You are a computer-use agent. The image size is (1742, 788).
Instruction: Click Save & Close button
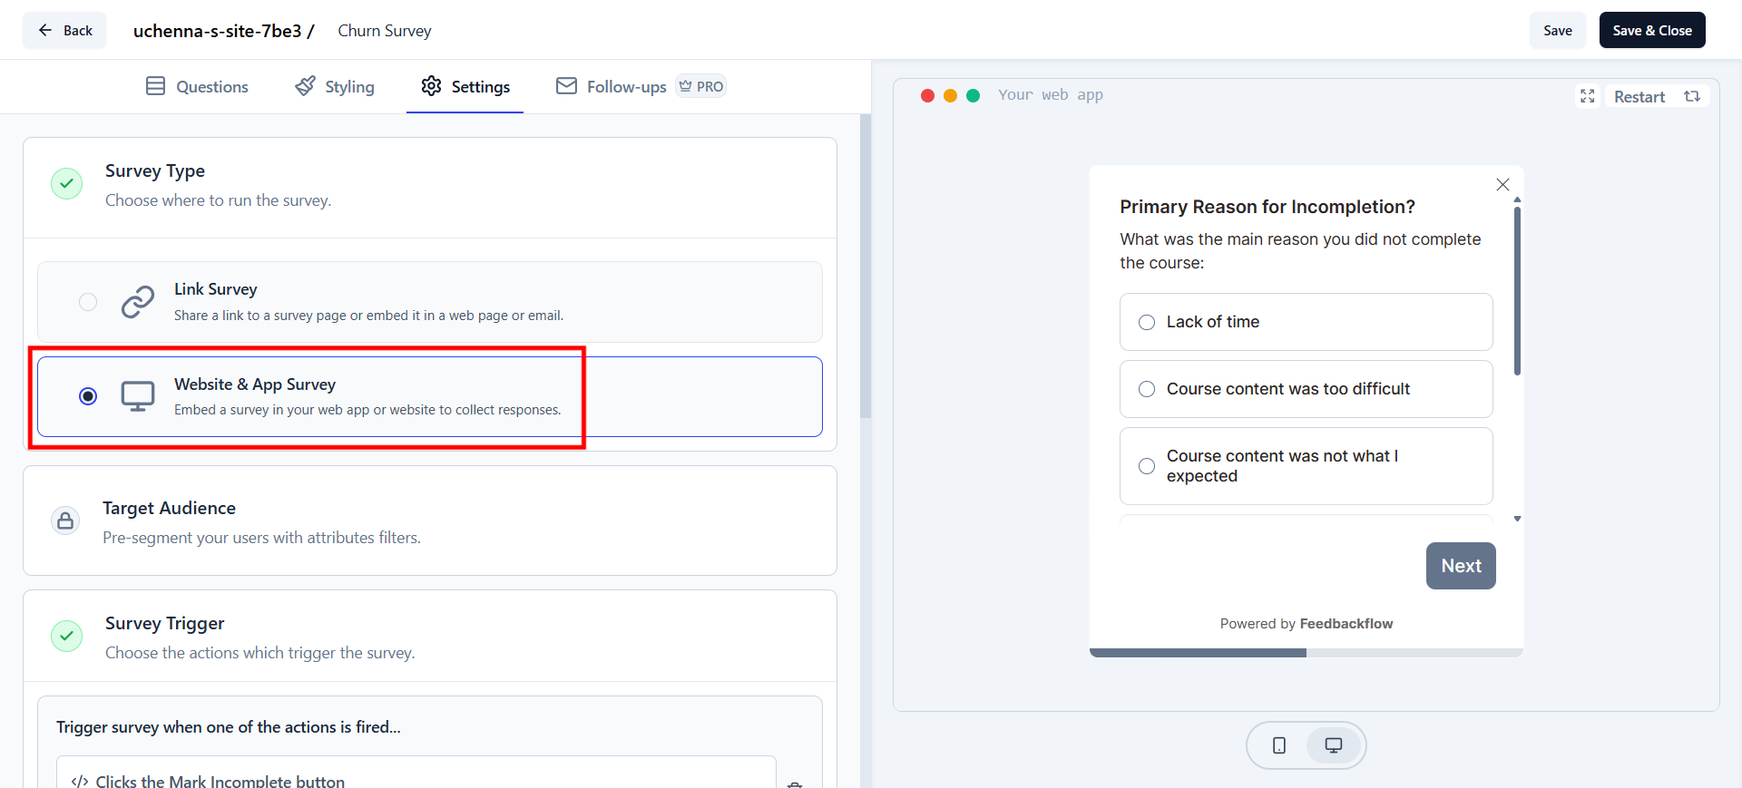coord(1652,31)
